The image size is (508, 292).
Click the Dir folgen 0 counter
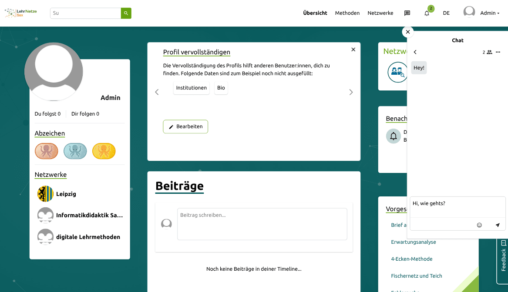[x=85, y=114]
